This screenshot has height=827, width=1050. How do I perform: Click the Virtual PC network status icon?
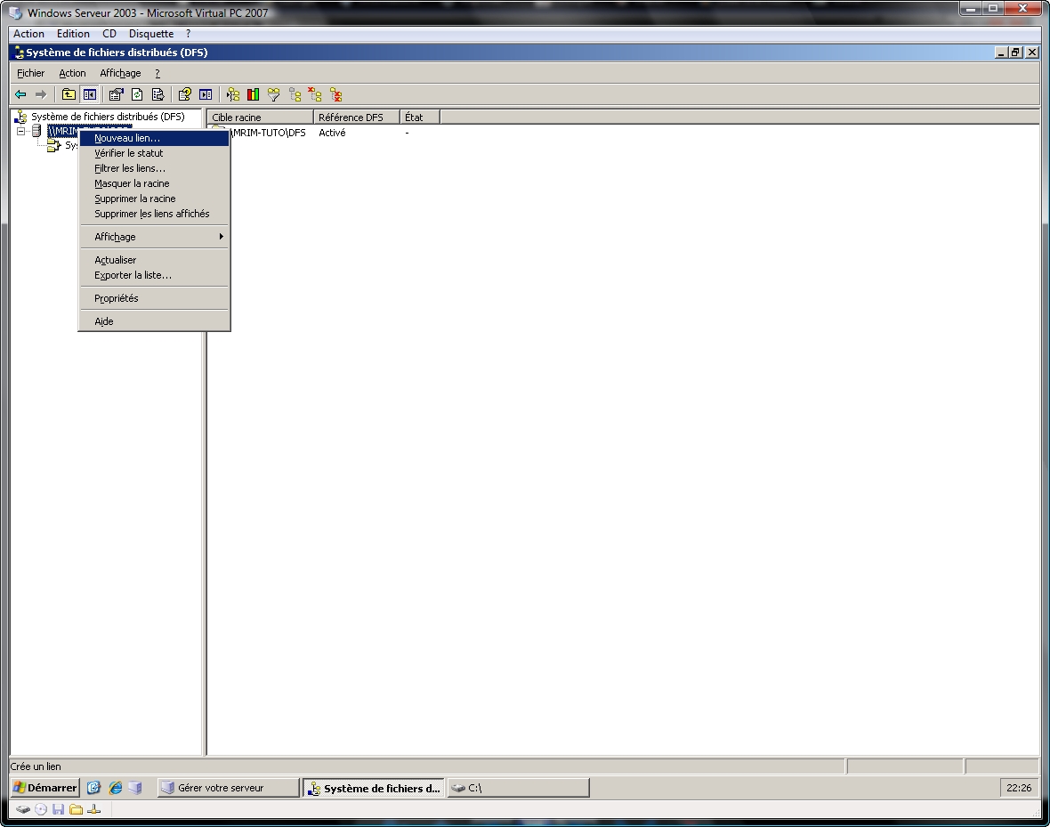coord(93,809)
